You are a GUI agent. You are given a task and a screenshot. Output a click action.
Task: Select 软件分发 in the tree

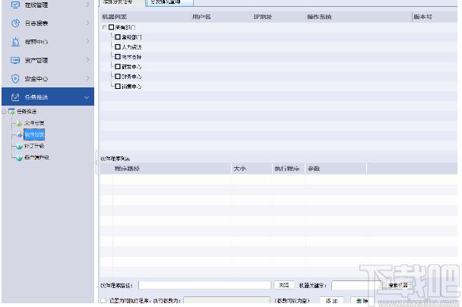(34, 135)
